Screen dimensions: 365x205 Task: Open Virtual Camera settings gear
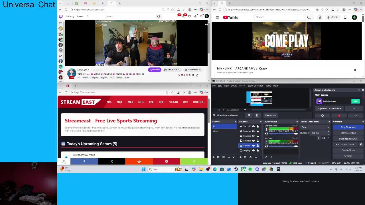click(x=361, y=144)
